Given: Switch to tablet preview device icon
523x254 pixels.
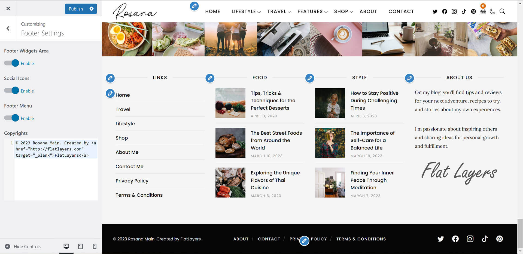Looking at the screenshot, I should (80, 246).
